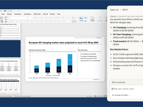Open Notes from the status bar

[90, 96]
